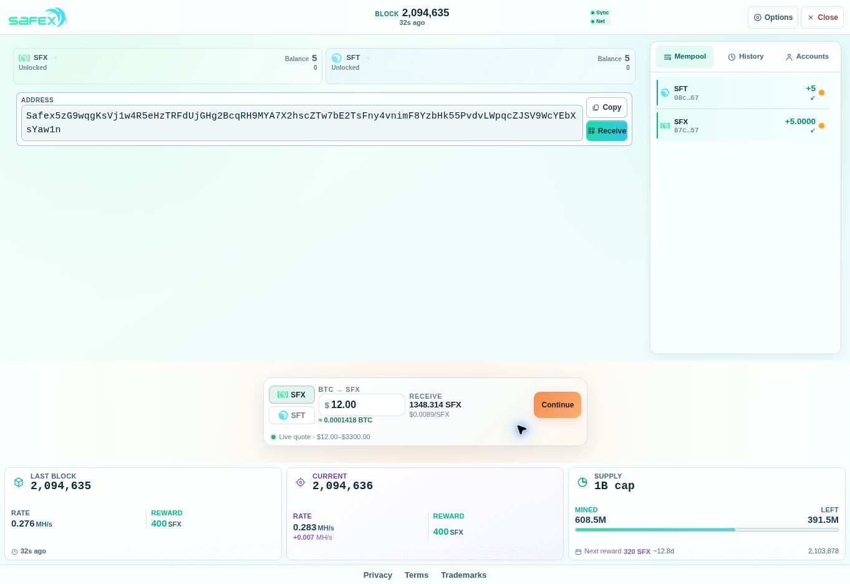Click the dollar amount input field

[362, 405]
